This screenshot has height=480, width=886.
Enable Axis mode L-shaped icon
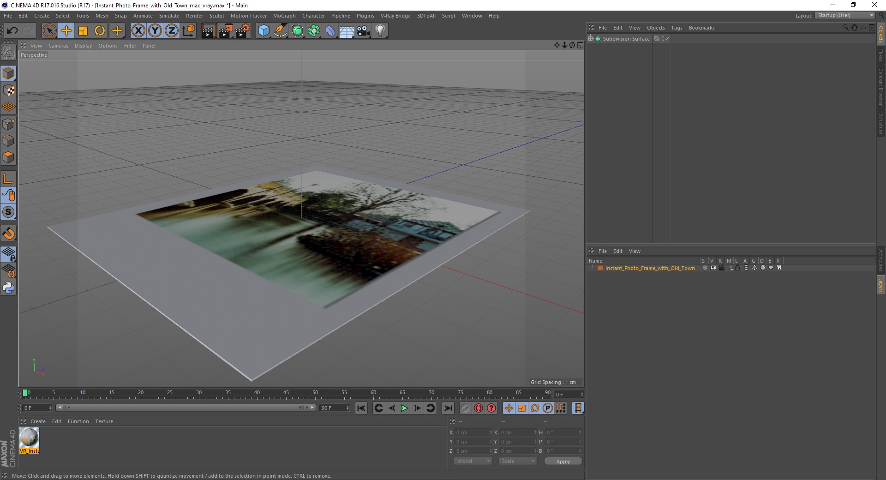8,179
